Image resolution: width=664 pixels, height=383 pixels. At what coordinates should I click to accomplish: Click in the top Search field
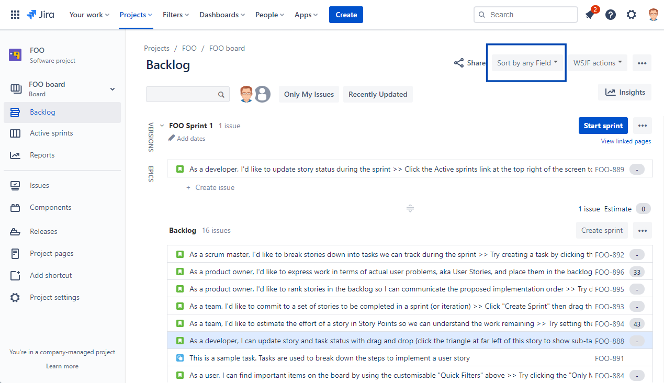tap(525, 15)
